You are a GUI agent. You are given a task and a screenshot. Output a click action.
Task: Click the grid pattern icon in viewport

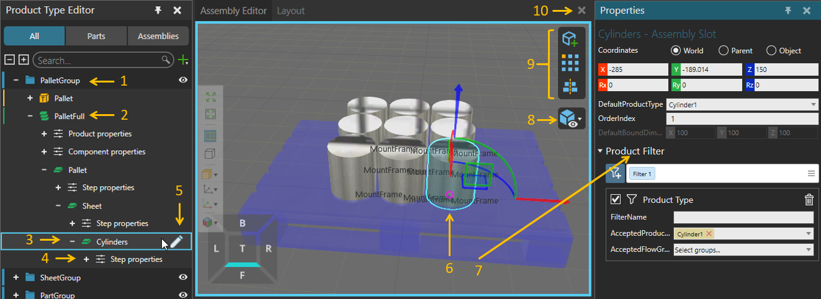pos(570,63)
